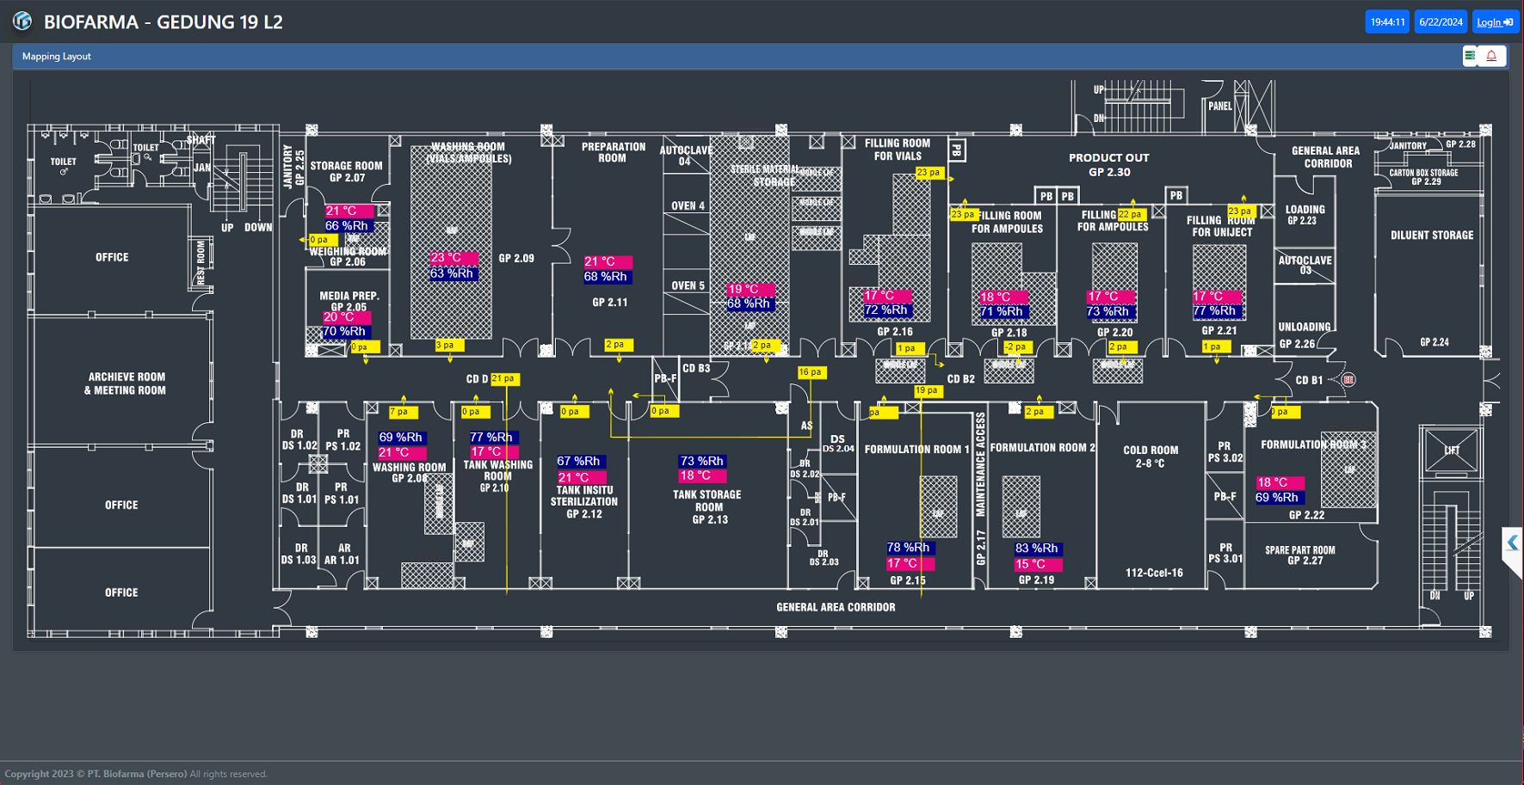Open the red alarm bell notifications

(x=1491, y=56)
